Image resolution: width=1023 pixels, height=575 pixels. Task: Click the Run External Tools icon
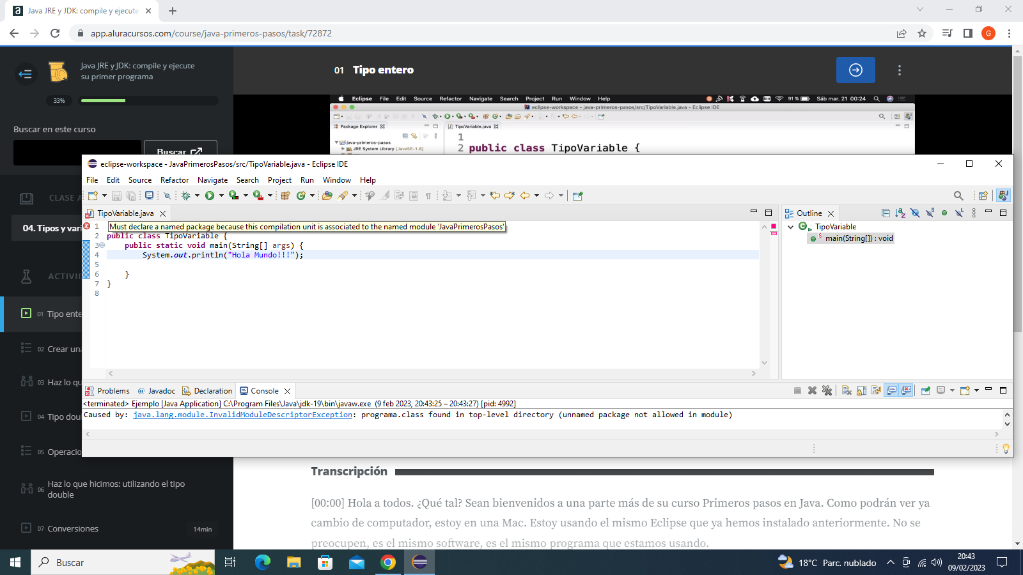[258, 195]
